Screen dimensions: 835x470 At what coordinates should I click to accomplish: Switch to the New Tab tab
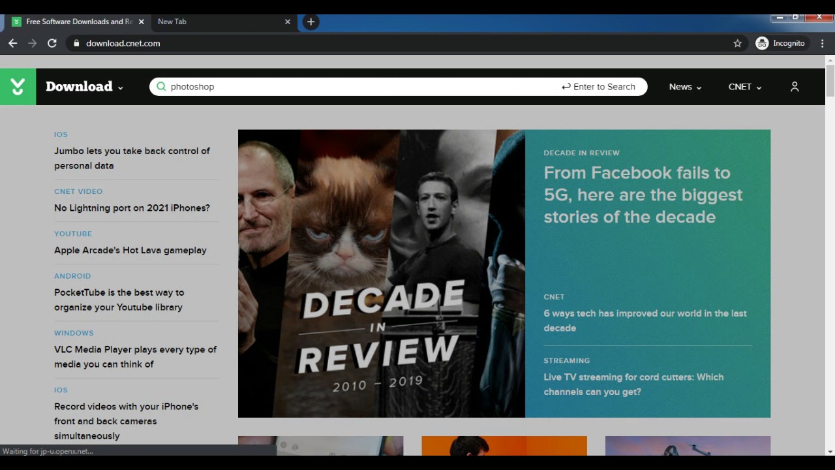[x=224, y=22]
